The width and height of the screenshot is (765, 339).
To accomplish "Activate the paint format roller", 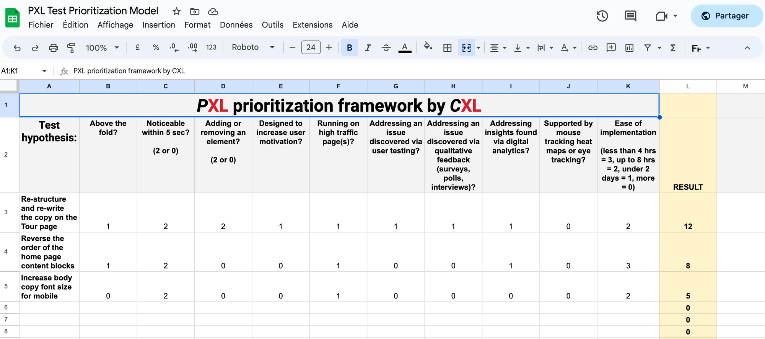I will 71,48.
